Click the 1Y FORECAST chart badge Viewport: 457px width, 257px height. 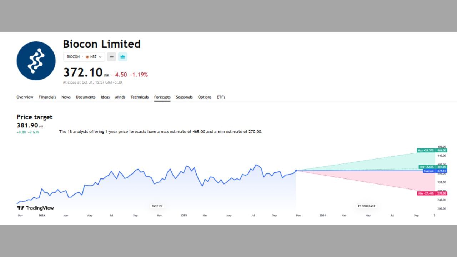coord(366,206)
